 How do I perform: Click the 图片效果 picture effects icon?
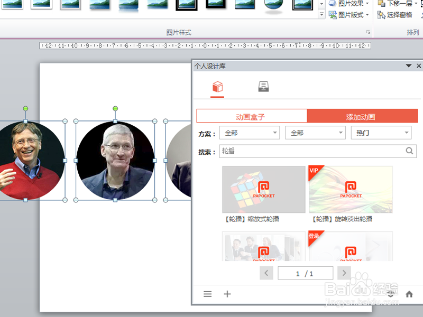point(333,3)
